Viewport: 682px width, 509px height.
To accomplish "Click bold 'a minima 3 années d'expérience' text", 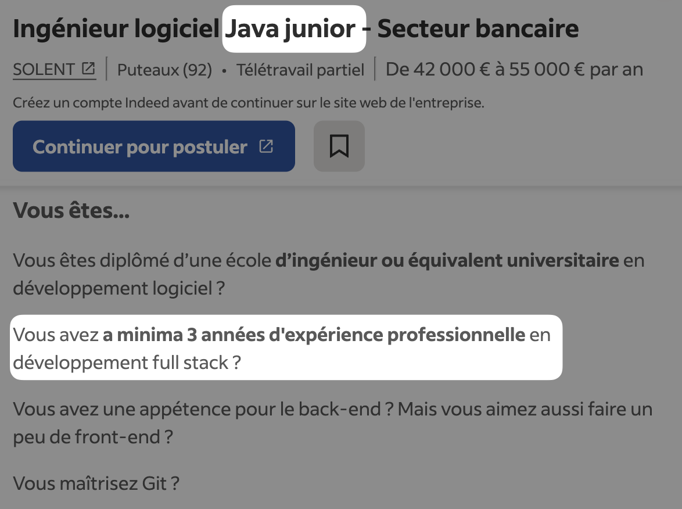I will point(314,335).
